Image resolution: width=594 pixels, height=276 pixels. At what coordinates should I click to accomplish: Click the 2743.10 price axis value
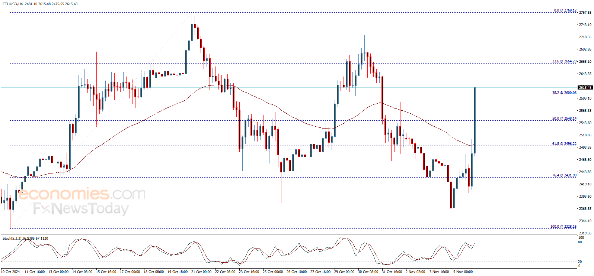click(585, 25)
